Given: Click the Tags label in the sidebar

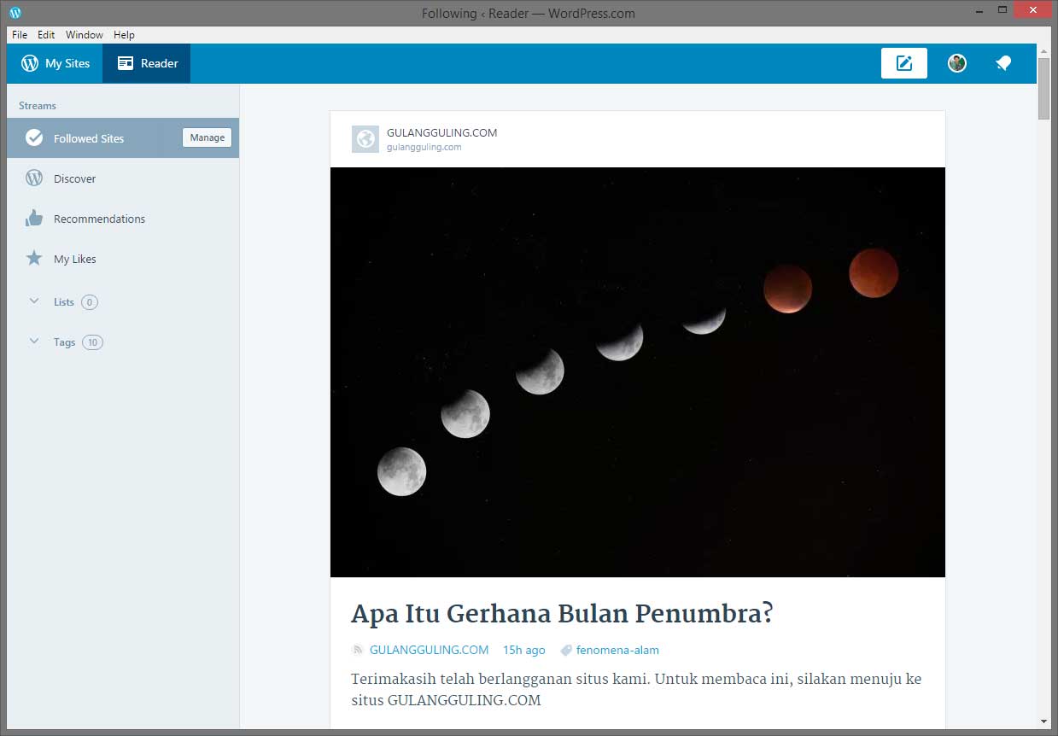Looking at the screenshot, I should (65, 342).
